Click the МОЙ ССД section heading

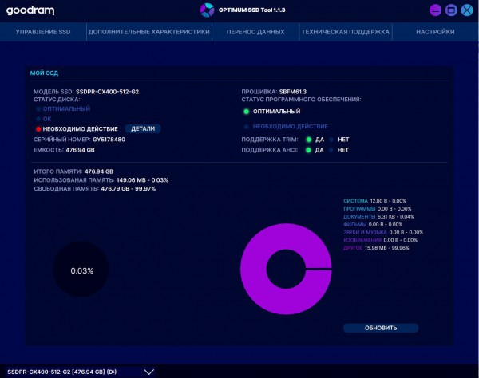[44, 73]
